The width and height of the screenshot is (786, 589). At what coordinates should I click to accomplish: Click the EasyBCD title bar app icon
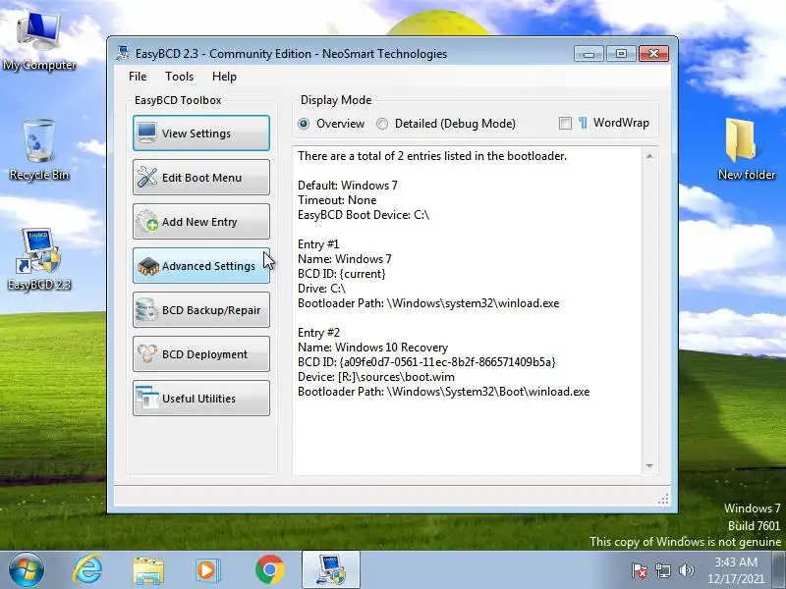pyautogui.click(x=123, y=53)
